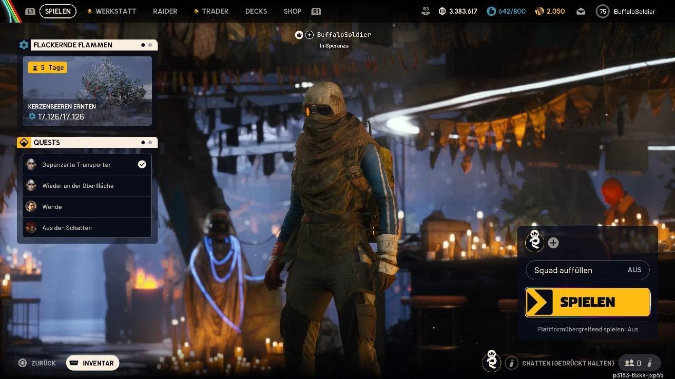Screen dimensions: 675x379
Task: Open the INVENTAR button
Action: (92, 363)
